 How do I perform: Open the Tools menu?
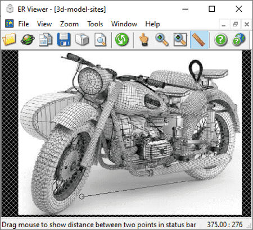point(95,24)
